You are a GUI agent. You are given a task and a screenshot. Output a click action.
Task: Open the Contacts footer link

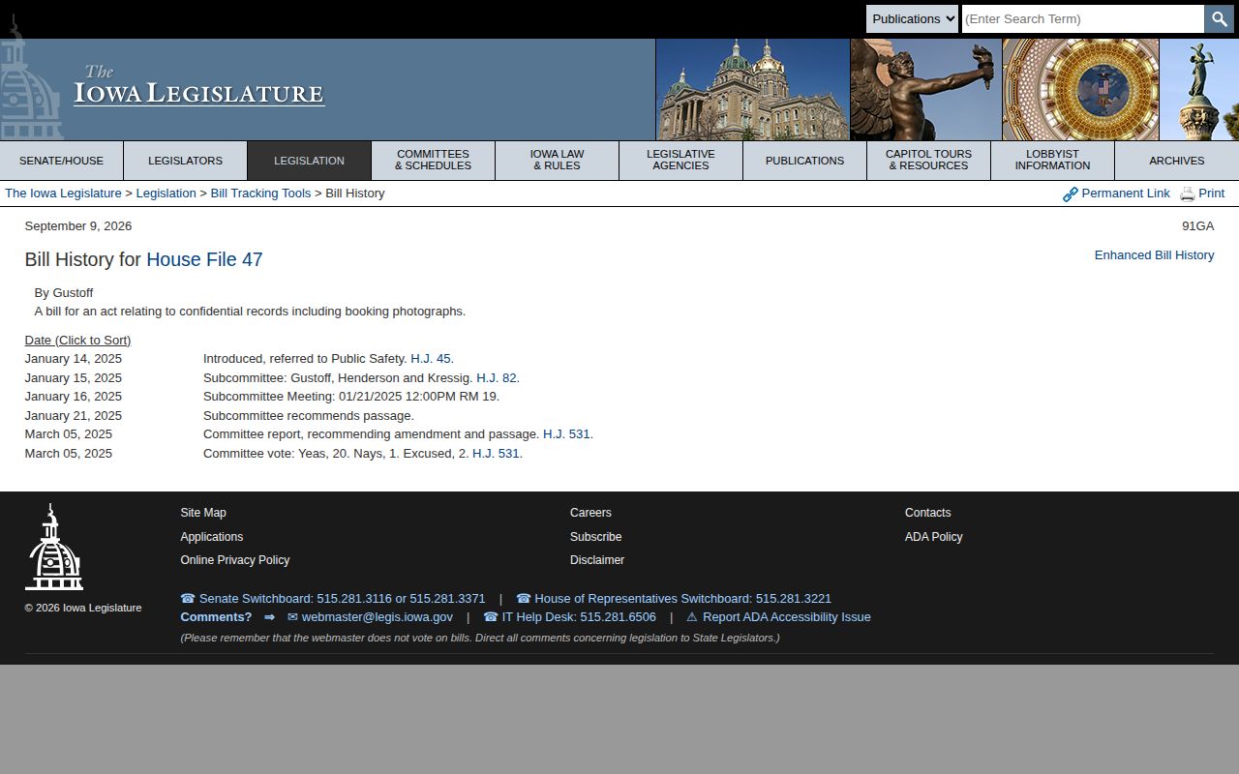927,513
